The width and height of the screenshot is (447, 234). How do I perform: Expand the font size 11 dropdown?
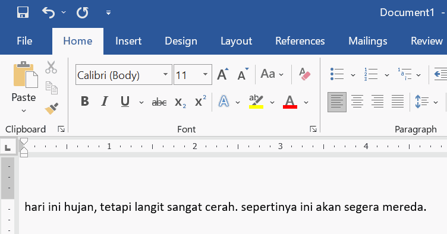pos(205,74)
